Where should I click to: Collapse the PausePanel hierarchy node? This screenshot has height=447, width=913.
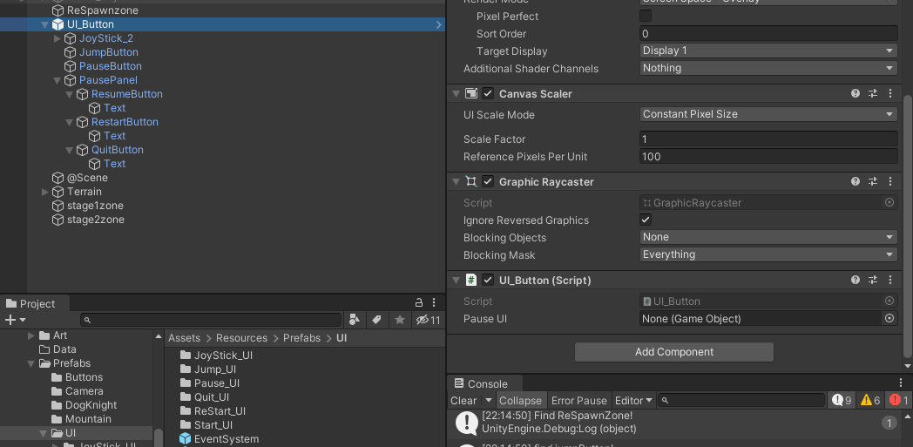click(x=57, y=80)
